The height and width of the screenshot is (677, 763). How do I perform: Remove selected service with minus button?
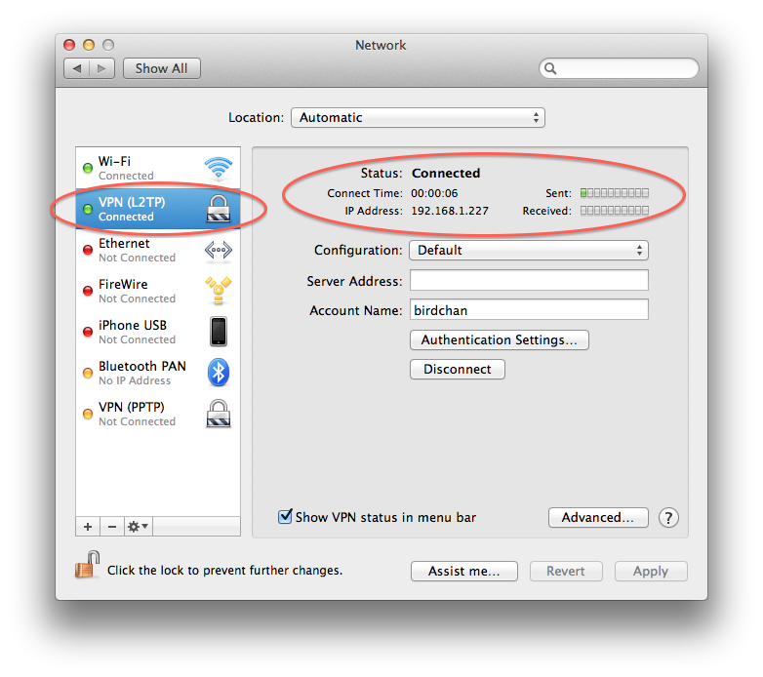pos(112,526)
